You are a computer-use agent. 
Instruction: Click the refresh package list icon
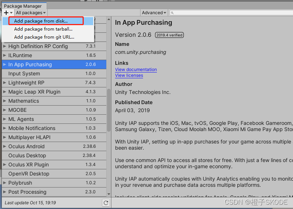click(x=106, y=203)
